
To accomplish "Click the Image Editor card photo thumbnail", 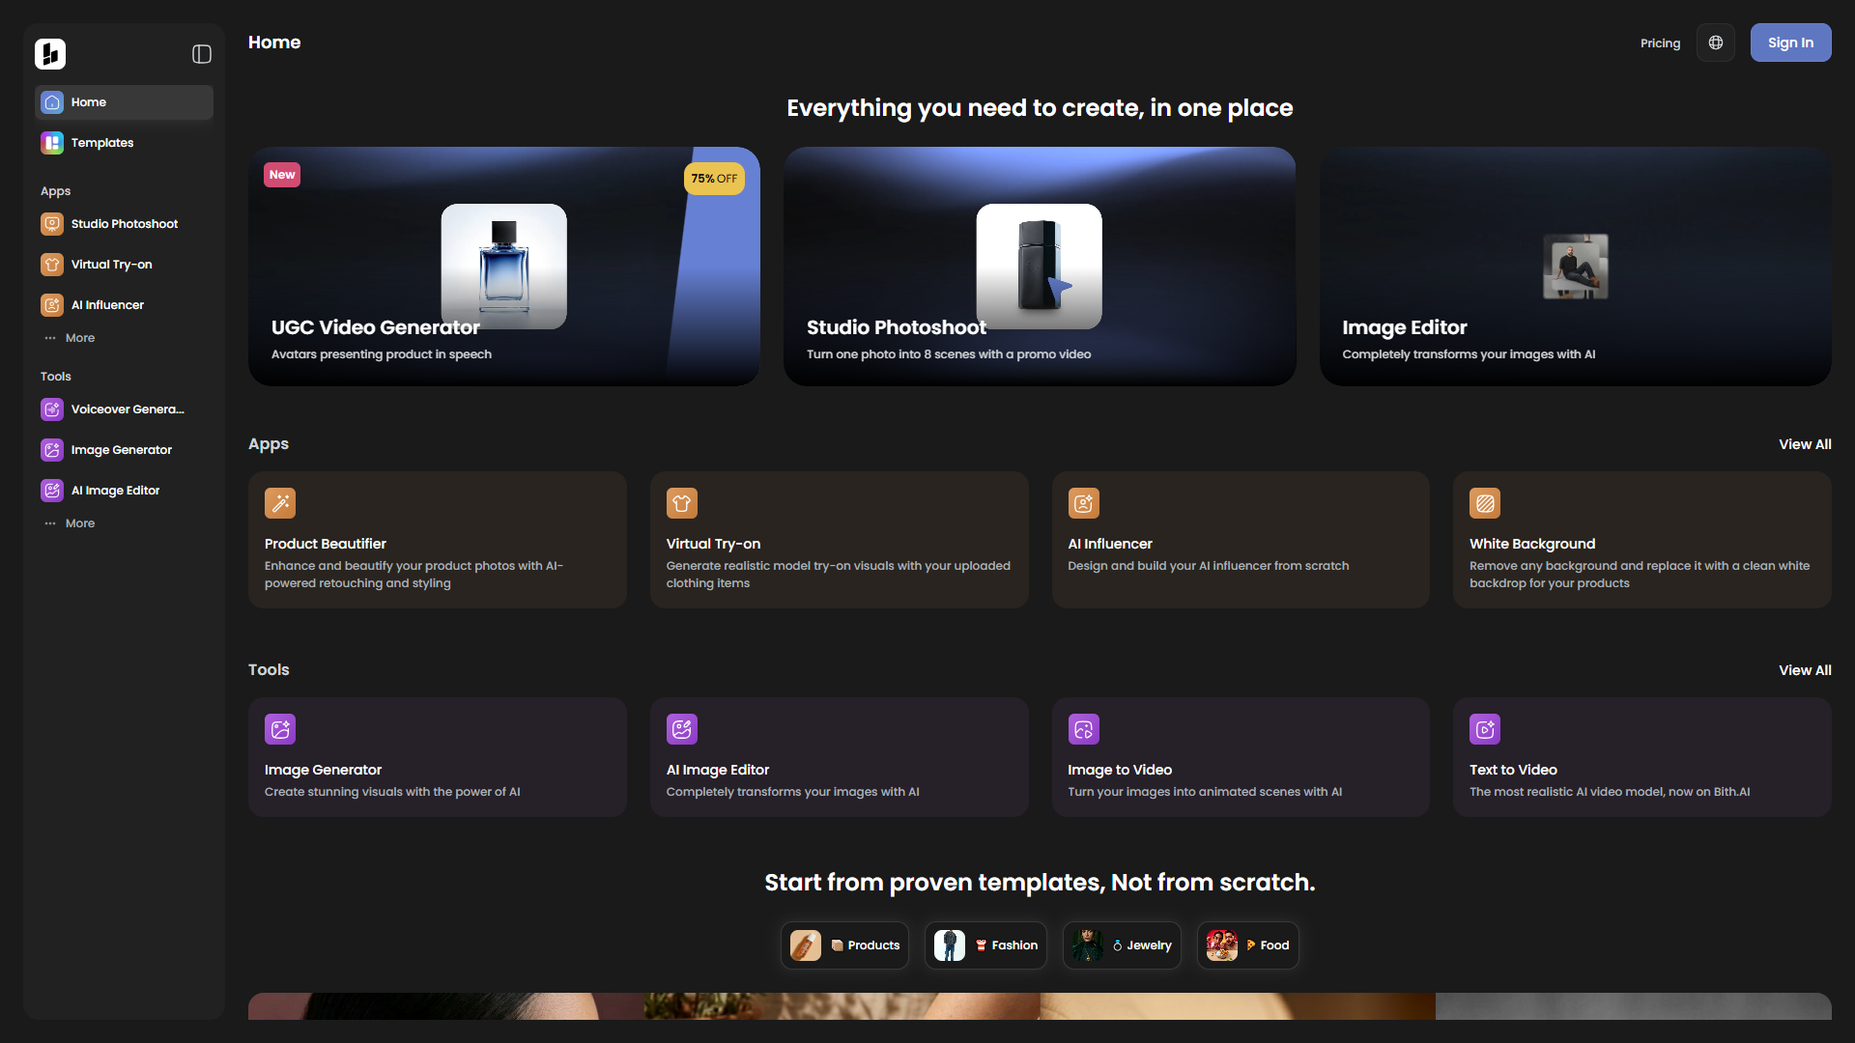I will (x=1576, y=267).
